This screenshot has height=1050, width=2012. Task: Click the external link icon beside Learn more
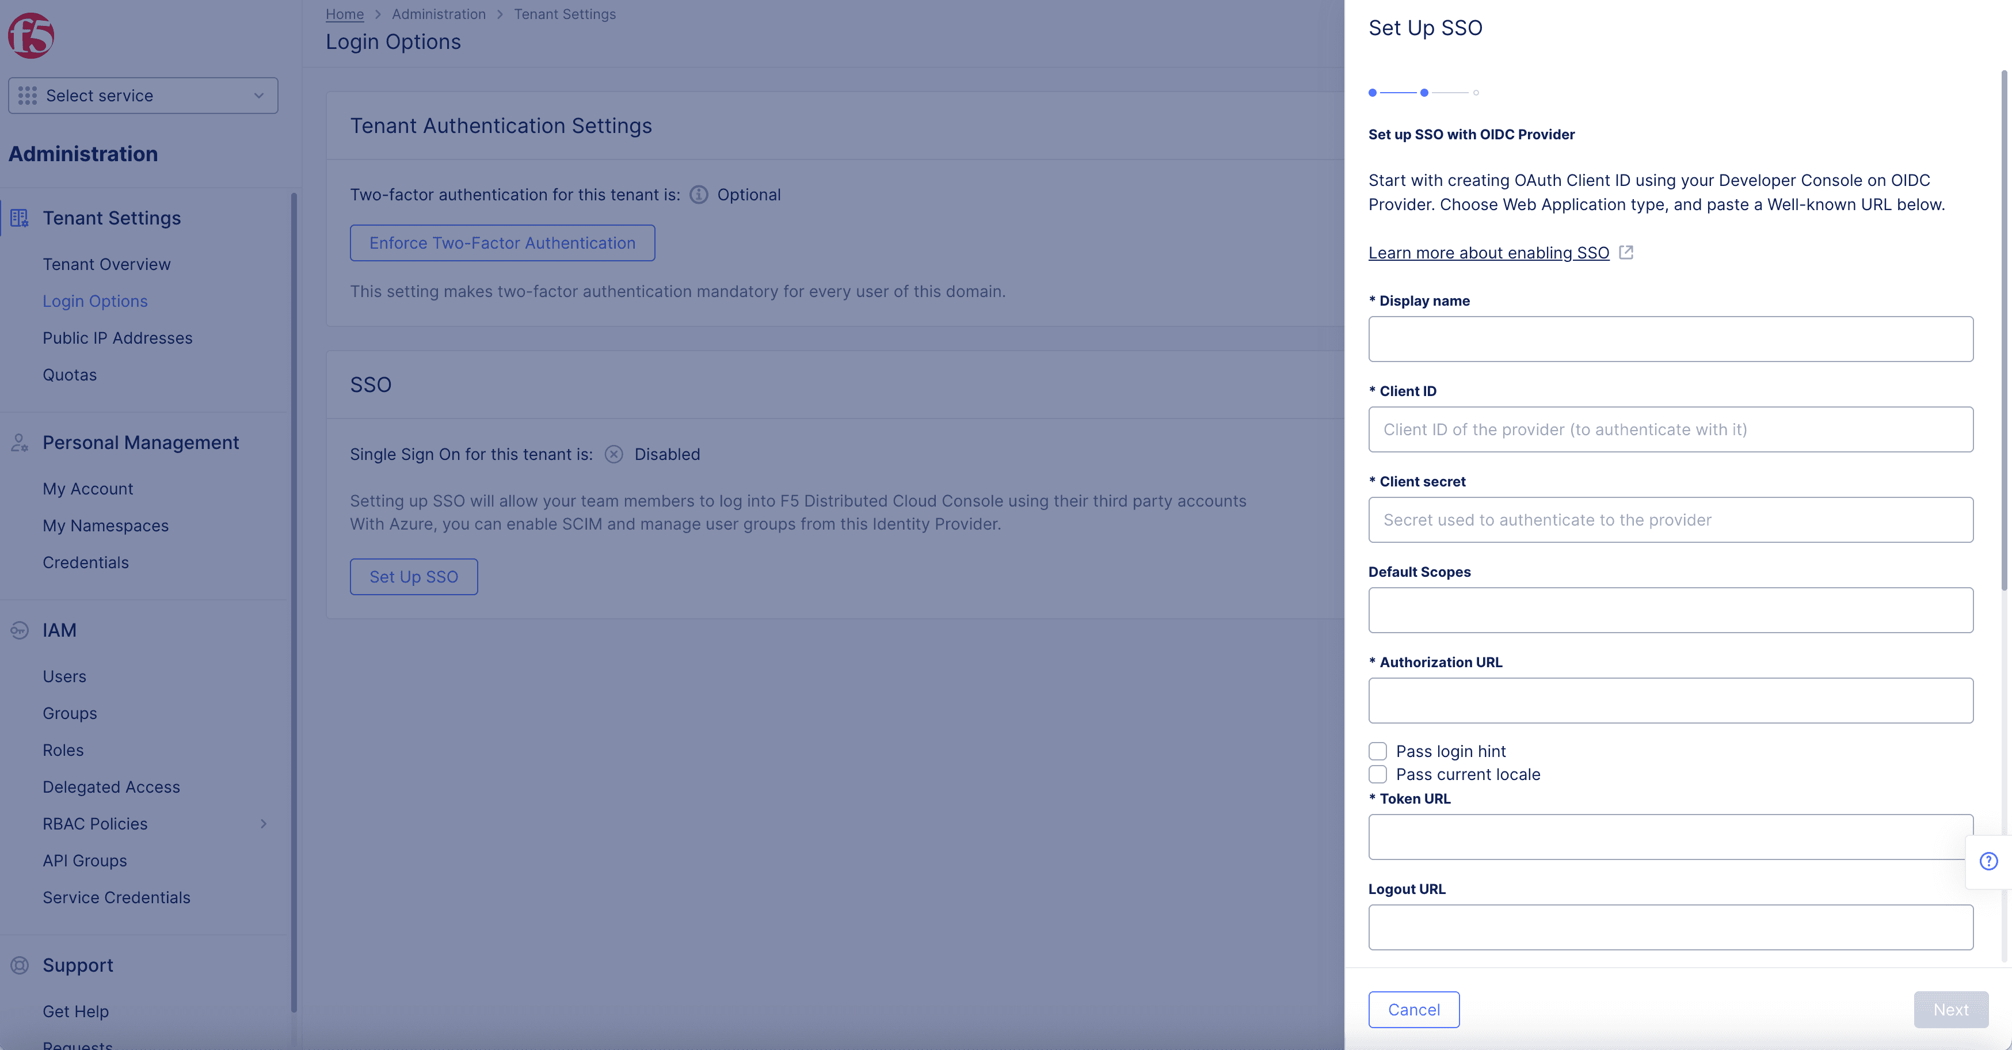[x=1625, y=252]
